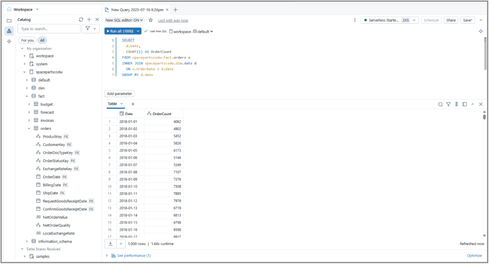This screenshot has height=264, width=489.
Task: Search within the query results
Action: (x=440, y=104)
